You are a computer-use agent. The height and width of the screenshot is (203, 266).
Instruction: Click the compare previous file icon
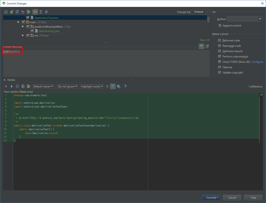(17, 87)
